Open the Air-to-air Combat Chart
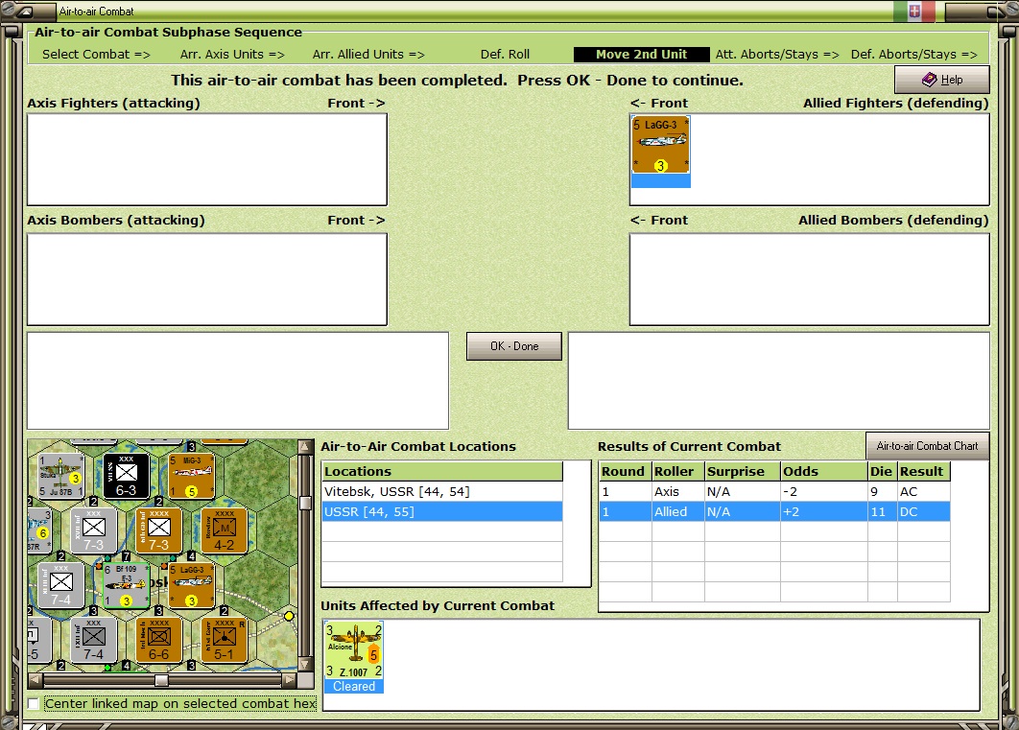Viewport: 1019px width, 730px height. [928, 445]
